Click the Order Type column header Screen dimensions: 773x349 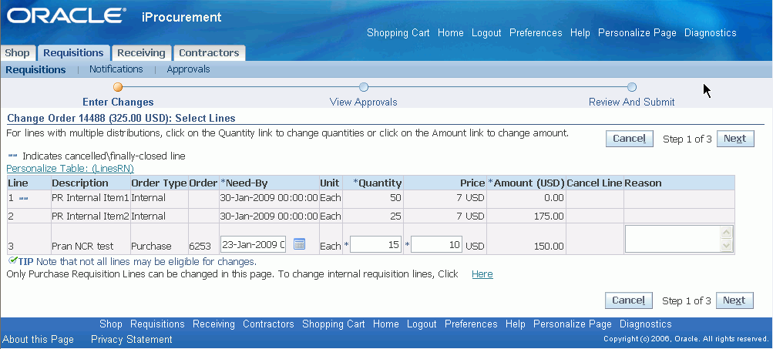pyautogui.click(x=159, y=183)
